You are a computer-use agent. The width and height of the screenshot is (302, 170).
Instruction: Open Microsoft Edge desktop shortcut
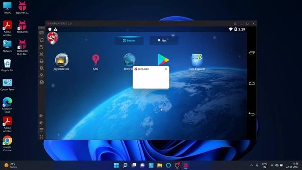tap(8, 105)
